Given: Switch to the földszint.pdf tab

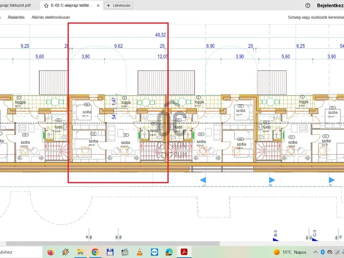Looking at the screenshot, I should coord(16,5).
